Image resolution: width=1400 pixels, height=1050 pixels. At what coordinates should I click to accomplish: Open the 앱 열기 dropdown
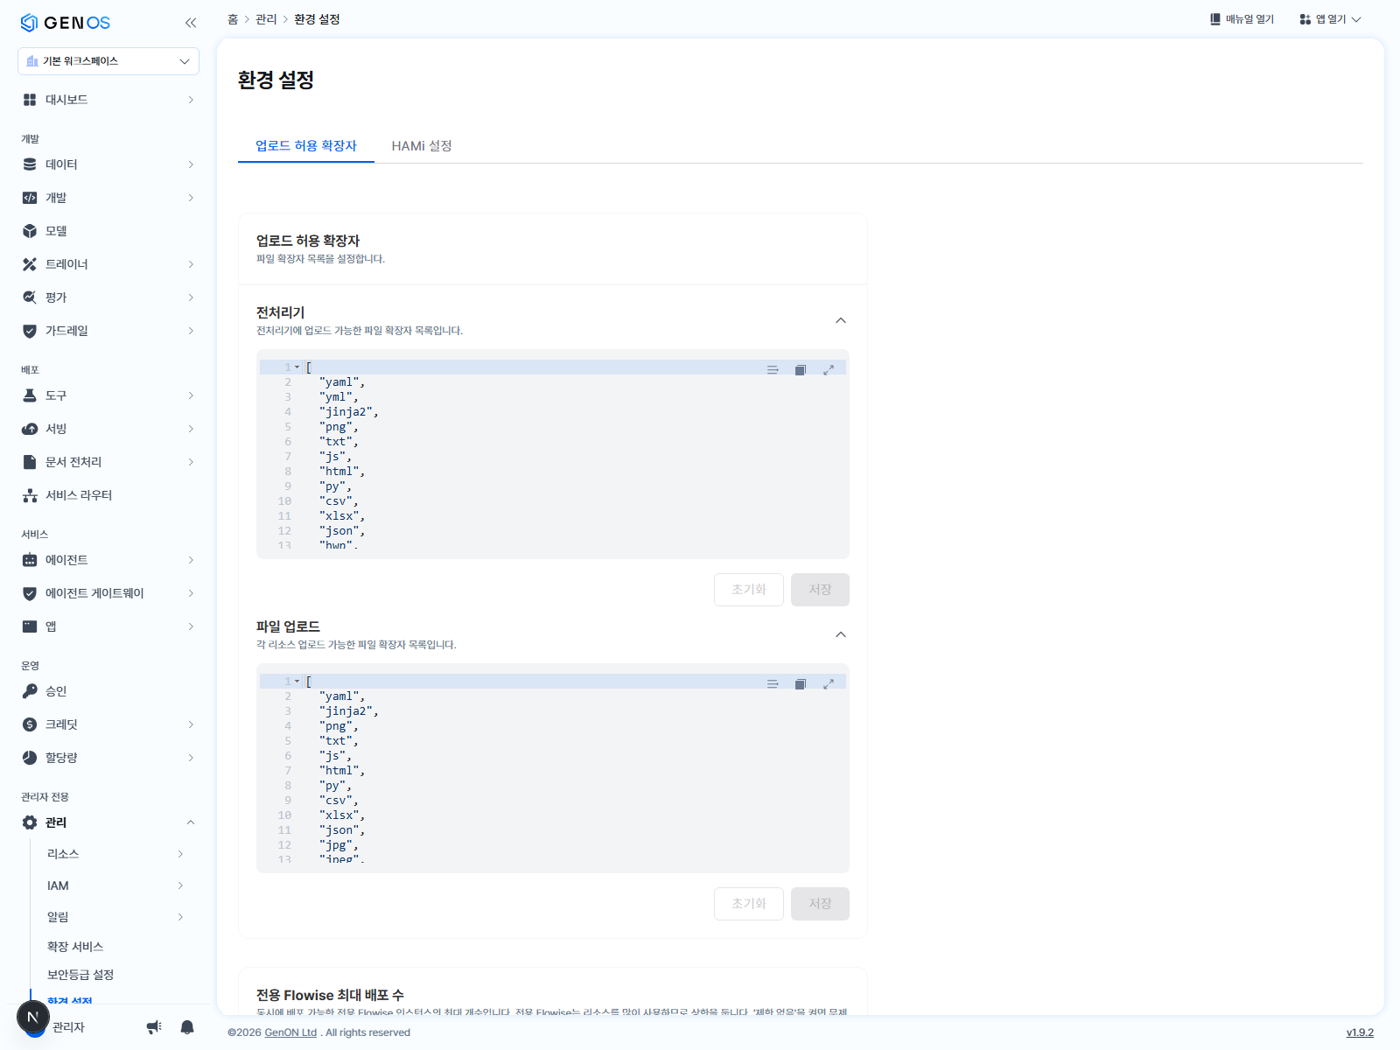tap(1330, 19)
